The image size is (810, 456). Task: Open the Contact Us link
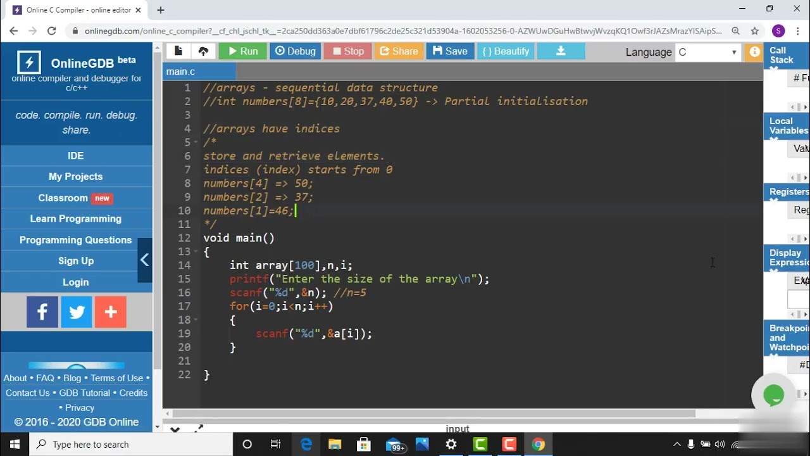click(27, 393)
